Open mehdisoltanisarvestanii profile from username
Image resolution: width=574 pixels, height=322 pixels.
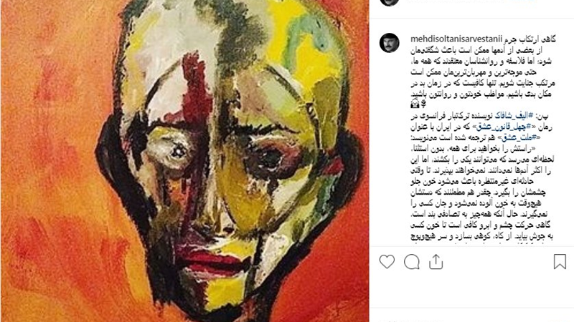455,39
